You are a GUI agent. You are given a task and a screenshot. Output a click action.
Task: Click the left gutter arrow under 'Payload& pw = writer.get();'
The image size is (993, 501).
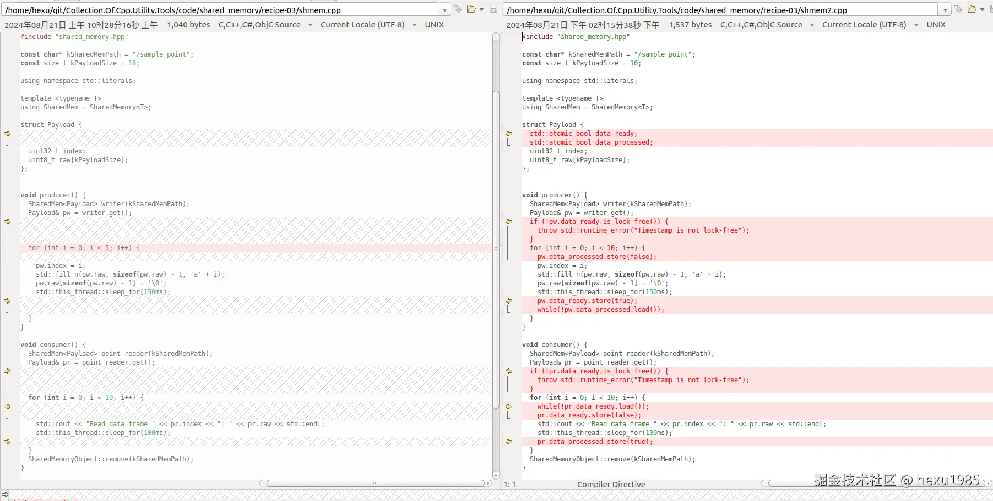pos(7,222)
